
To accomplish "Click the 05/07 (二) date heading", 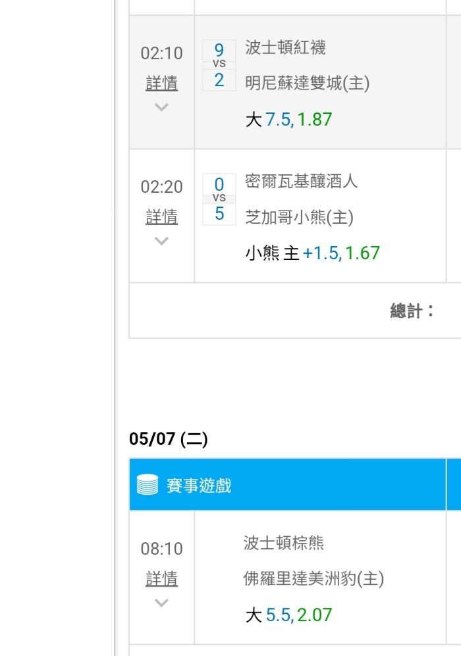I will pyautogui.click(x=169, y=439).
